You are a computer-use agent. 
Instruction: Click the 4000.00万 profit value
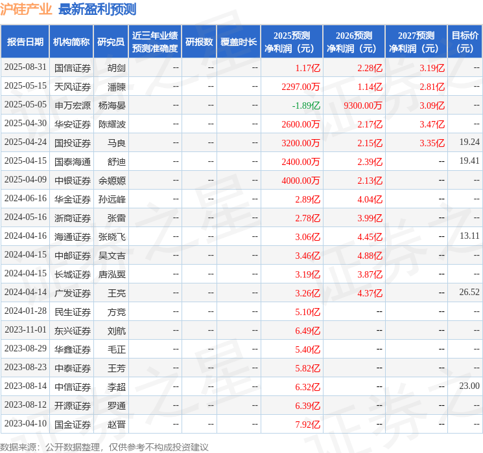tap(301, 181)
